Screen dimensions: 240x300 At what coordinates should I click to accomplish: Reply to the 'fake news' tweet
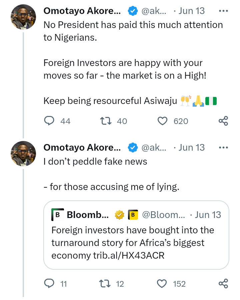pyautogui.click(x=49, y=284)
